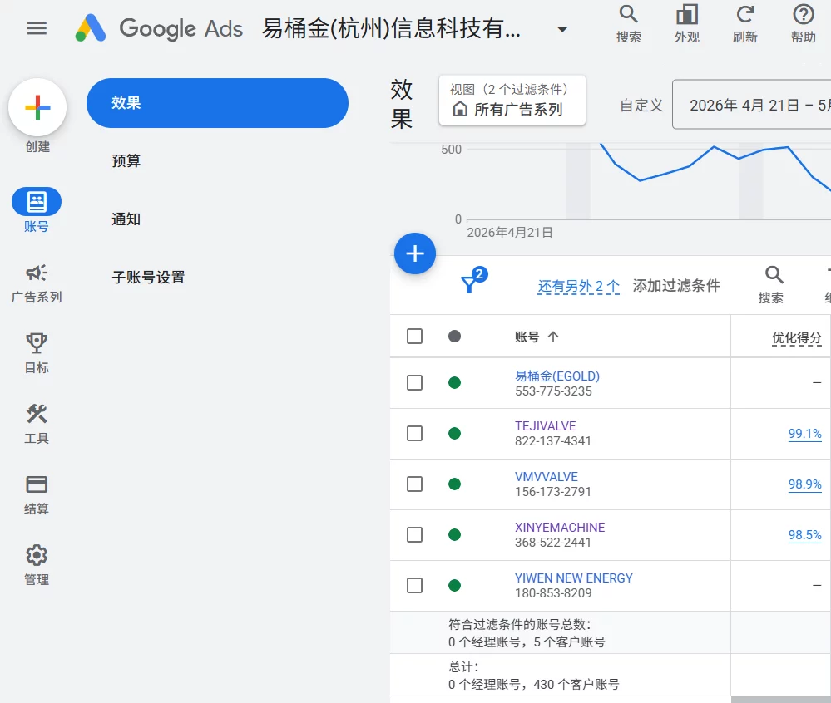Click the green status dot for XINYEMACHINE
This screenshot has width=831, height=703.
[454, 534]
